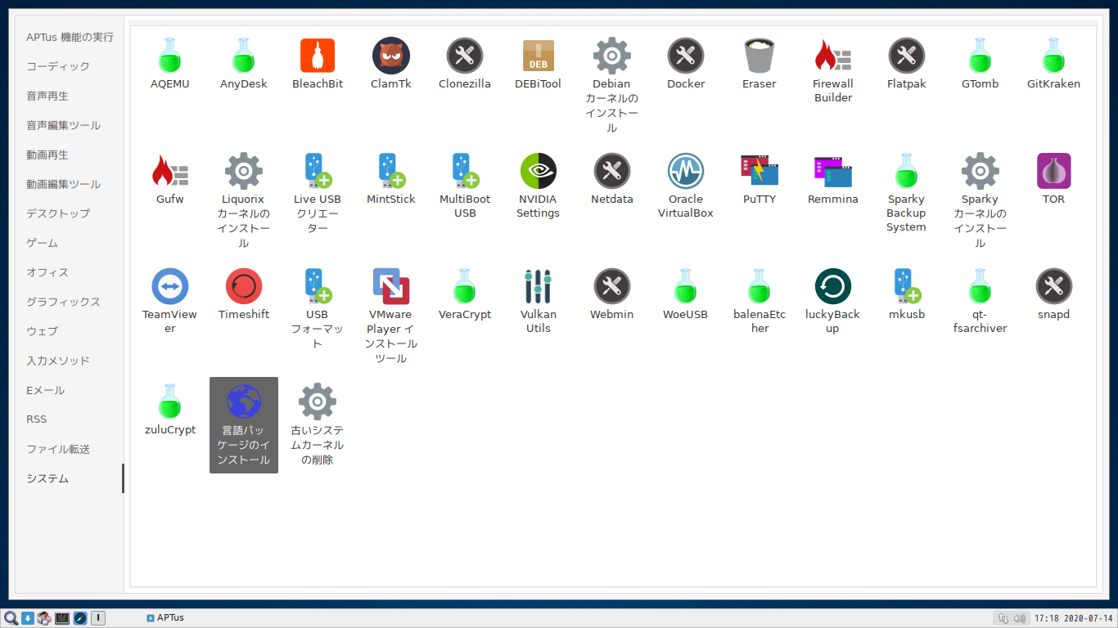
Task: Select the Gufw firewall icon
Action: pos(170,171)
